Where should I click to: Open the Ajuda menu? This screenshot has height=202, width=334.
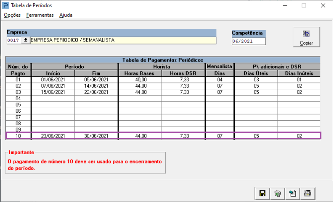coord(66,15)
